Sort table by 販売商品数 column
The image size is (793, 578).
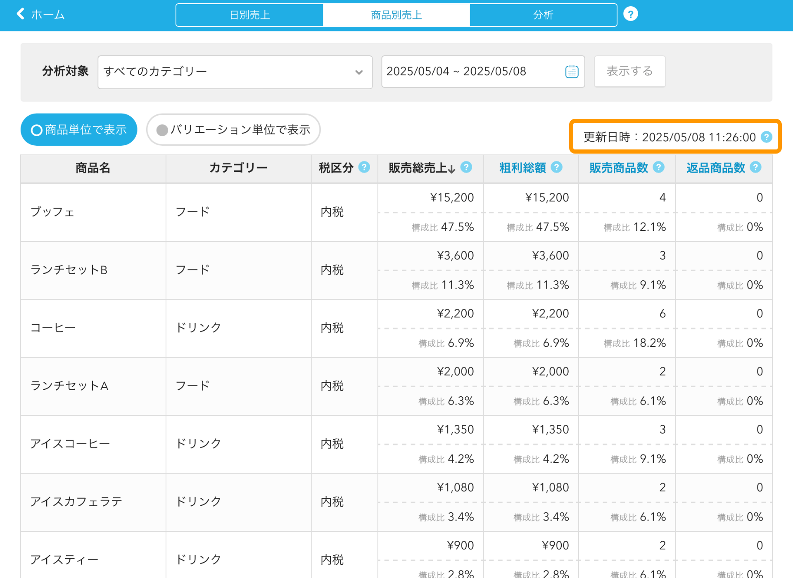tap(618, 168)
